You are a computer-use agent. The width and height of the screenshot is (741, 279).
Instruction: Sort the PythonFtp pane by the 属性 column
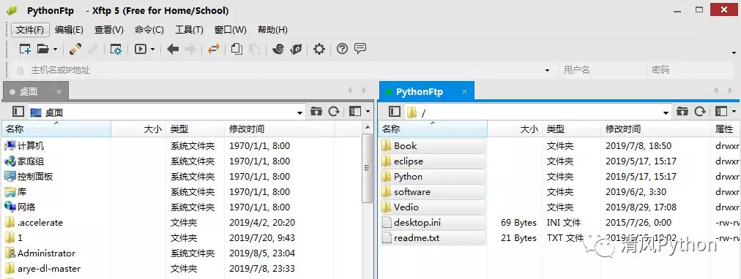726,129
